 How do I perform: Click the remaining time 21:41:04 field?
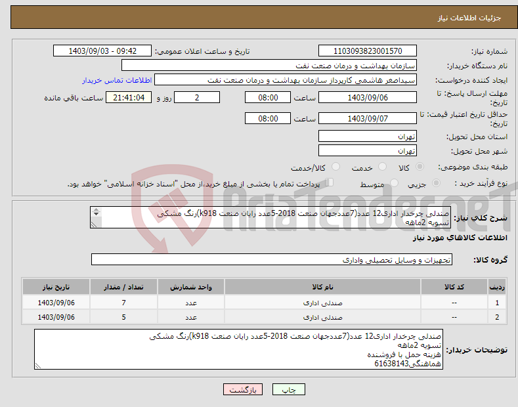coord(129,97)
